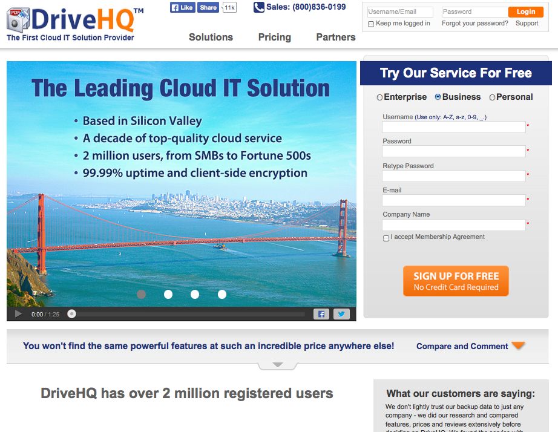This screenshot has width=558, height=432.
Task: Select the Enterprise account type
Action: (x=379, y=97)
